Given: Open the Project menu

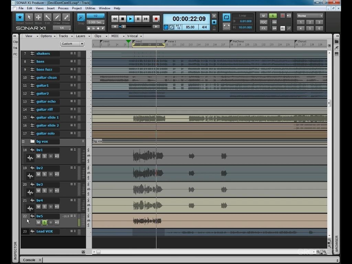Looking at the screenshot, I should tap(77, 8).
